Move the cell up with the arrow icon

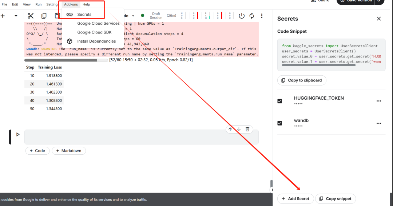coord(230,129)
